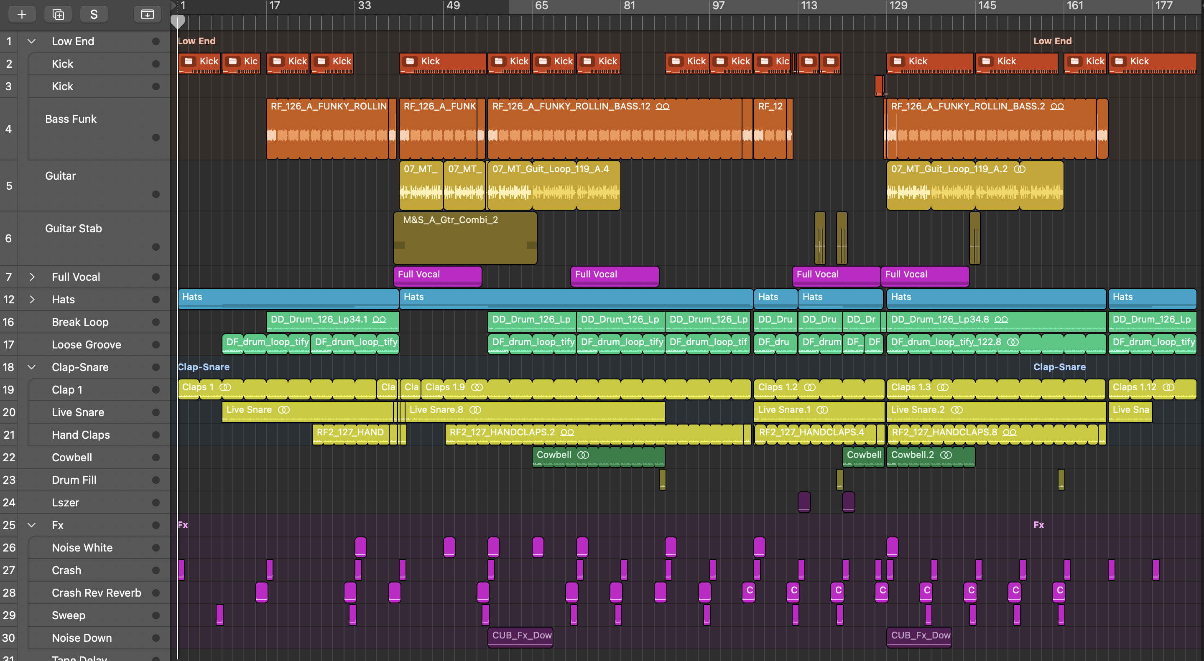1204x661 pixels.
Task: Click the loop icon on Live Snare.1 region
Action: (822, 410)
